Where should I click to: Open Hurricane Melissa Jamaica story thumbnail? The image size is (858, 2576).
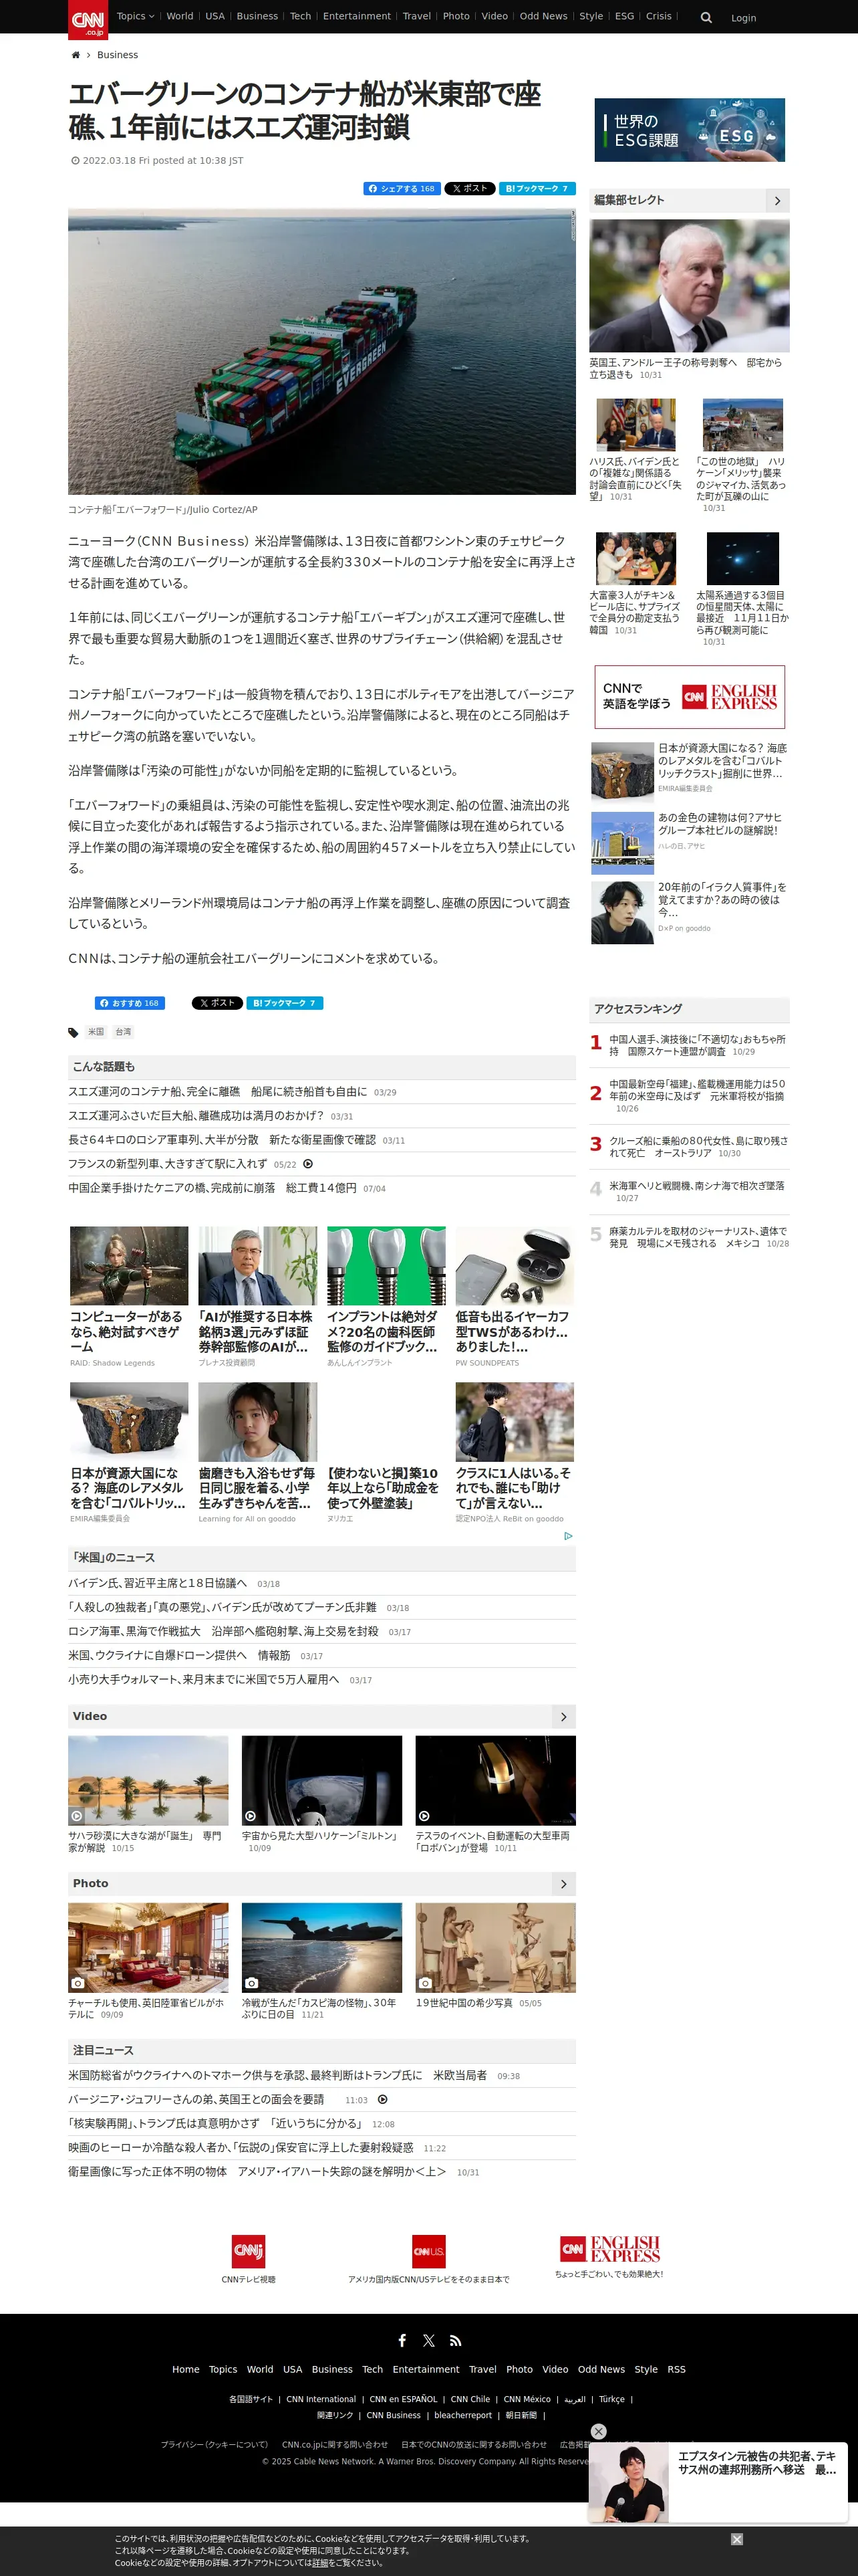[742, 425]
